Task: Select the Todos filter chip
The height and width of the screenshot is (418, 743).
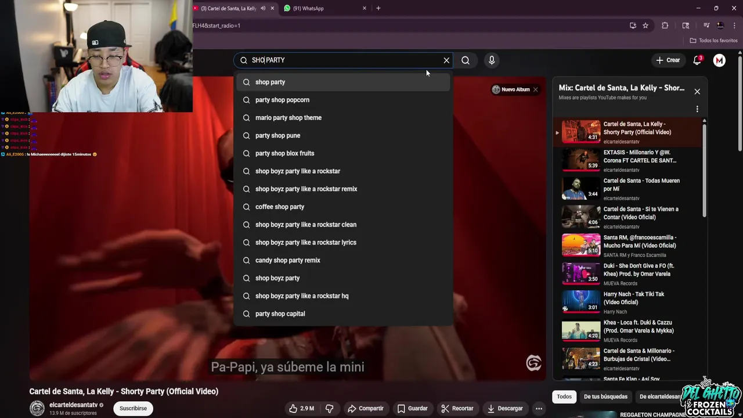Action: coord(564,397)
